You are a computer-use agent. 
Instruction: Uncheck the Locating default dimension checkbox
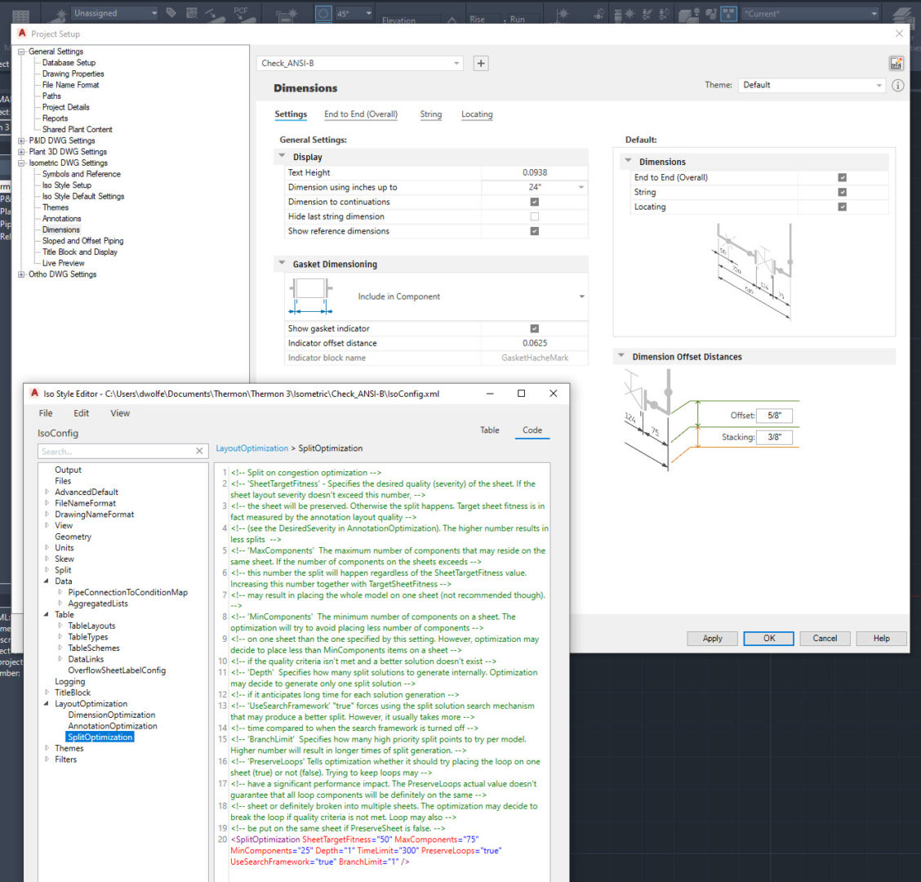click(842, 207)
